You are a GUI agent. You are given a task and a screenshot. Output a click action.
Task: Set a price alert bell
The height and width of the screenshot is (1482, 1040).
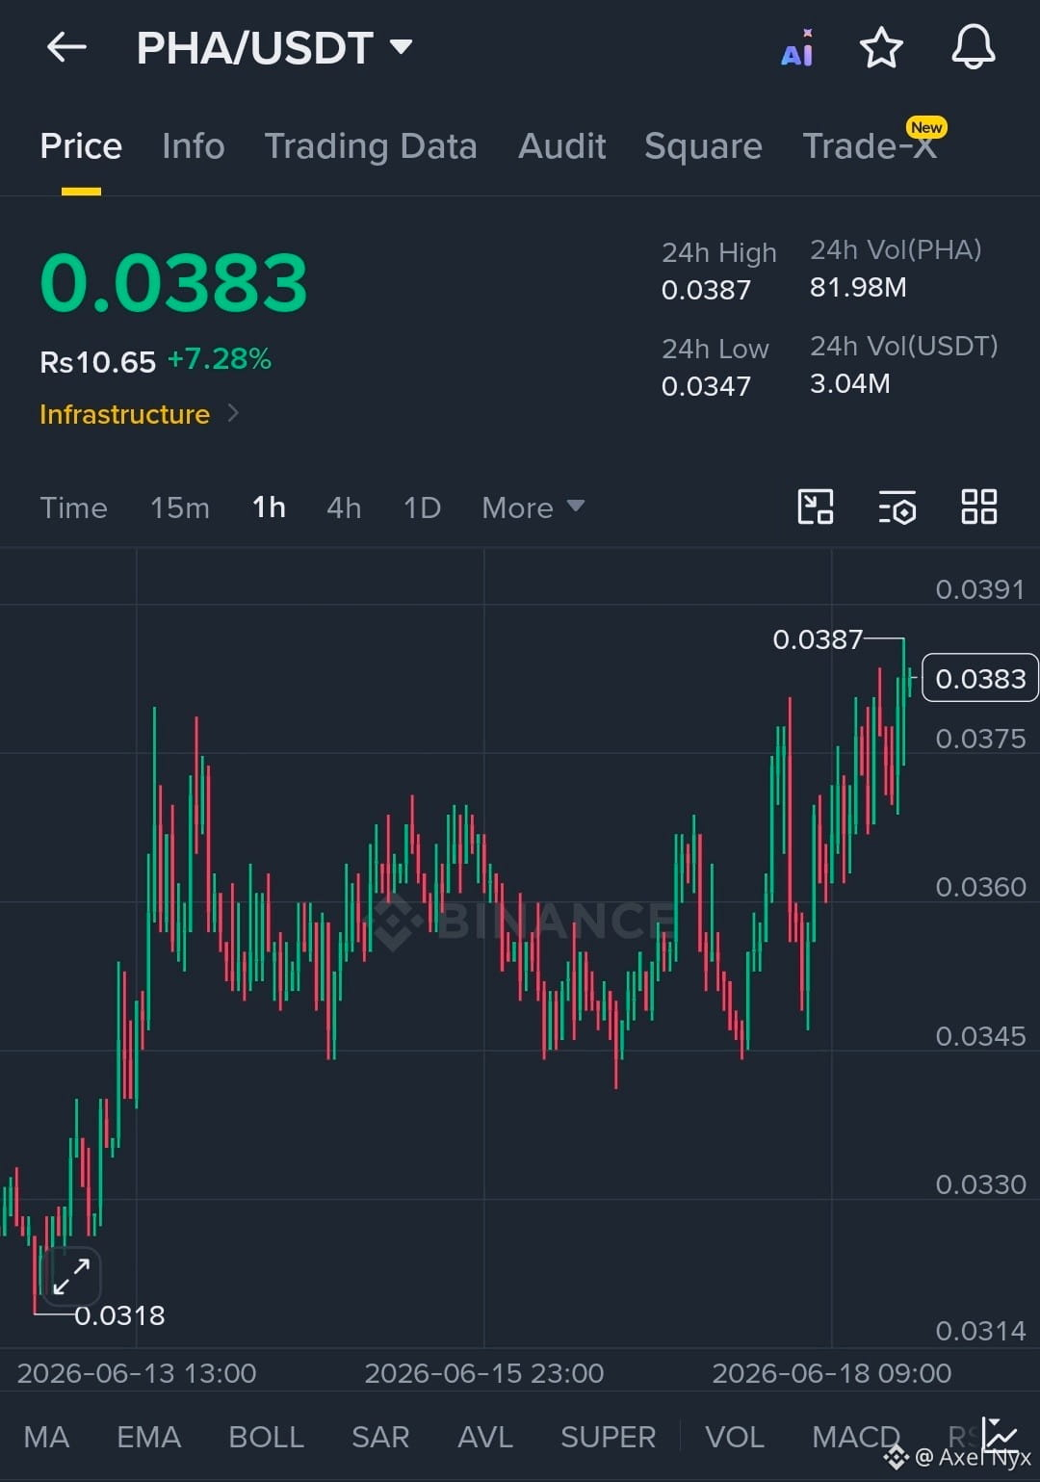click(974, 47)
